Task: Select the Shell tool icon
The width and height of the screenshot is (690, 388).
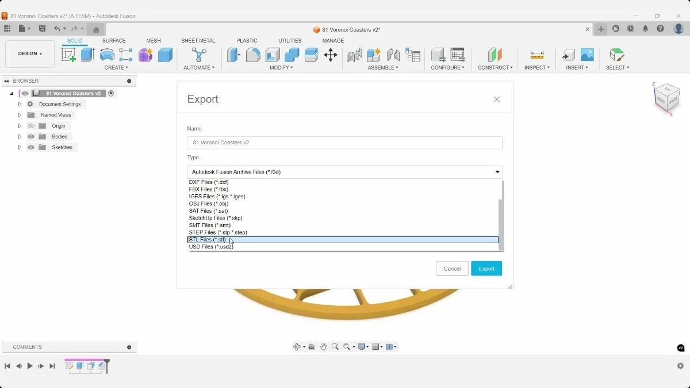Action: tap(273, 55)
